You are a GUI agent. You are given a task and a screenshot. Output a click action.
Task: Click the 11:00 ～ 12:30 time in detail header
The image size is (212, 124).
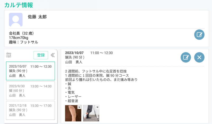[102, 53]
